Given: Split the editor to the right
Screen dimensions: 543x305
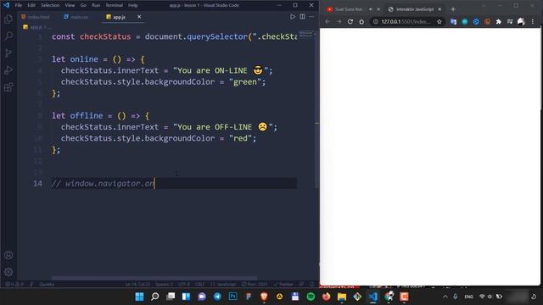Looking at the screenshot, I should [x=302, y=17].
